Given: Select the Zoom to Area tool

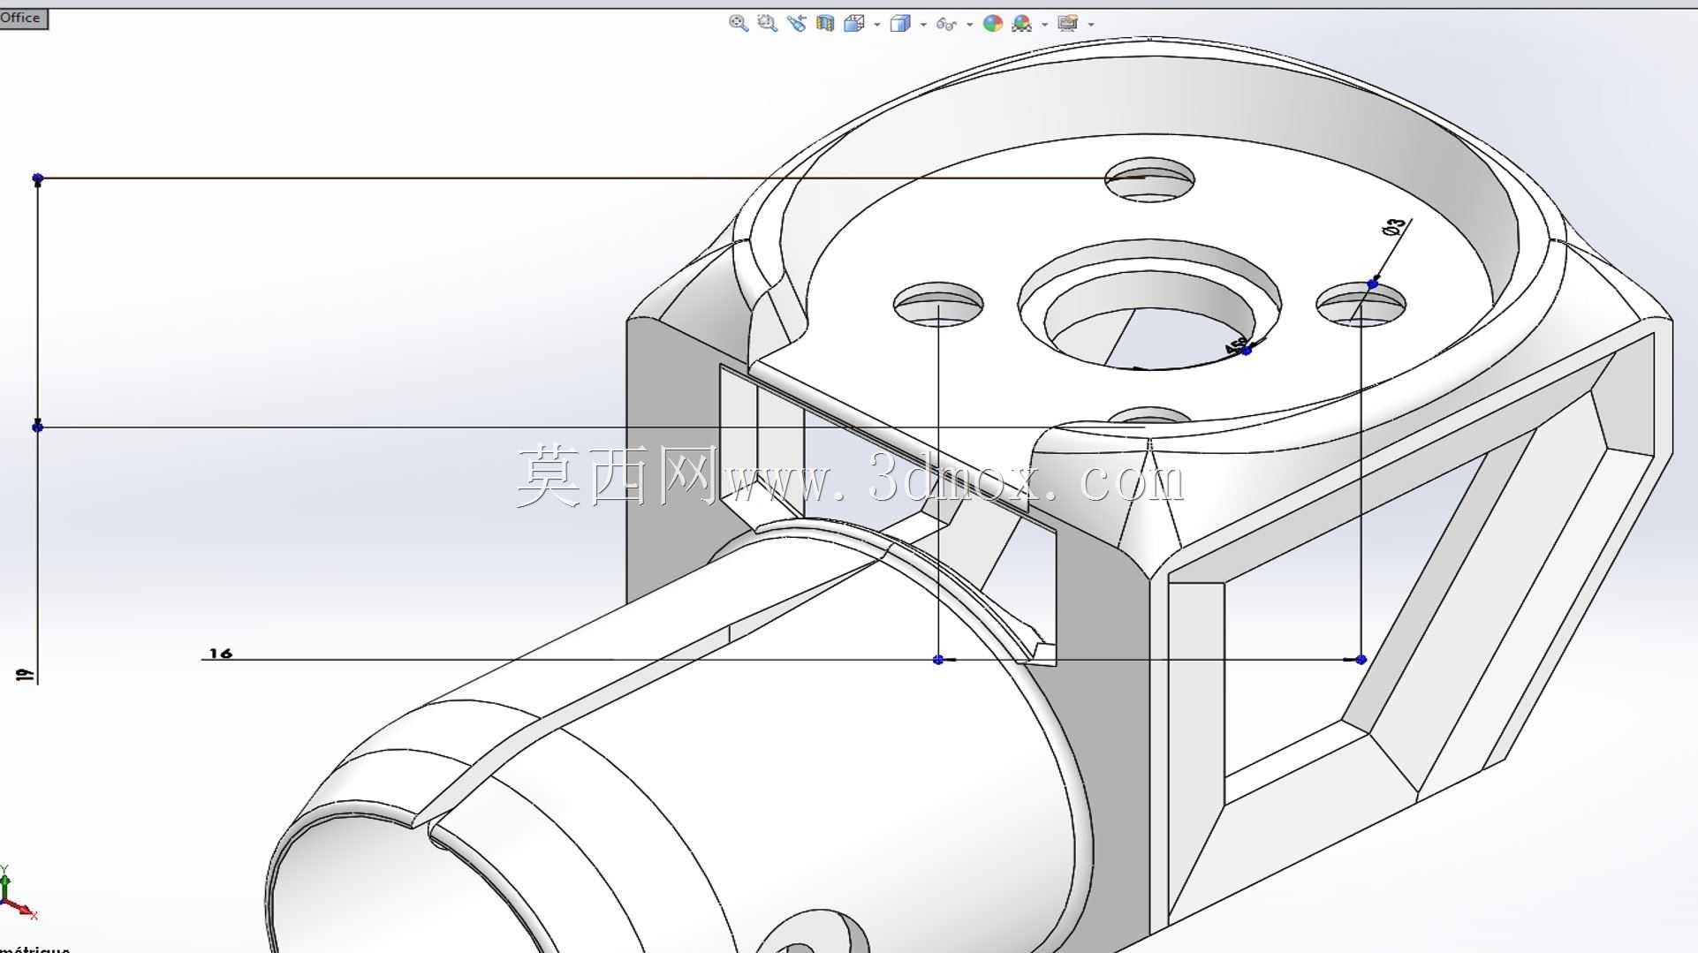Looking at the screenshot, I should pyautogui.click(x=768, y=24).
